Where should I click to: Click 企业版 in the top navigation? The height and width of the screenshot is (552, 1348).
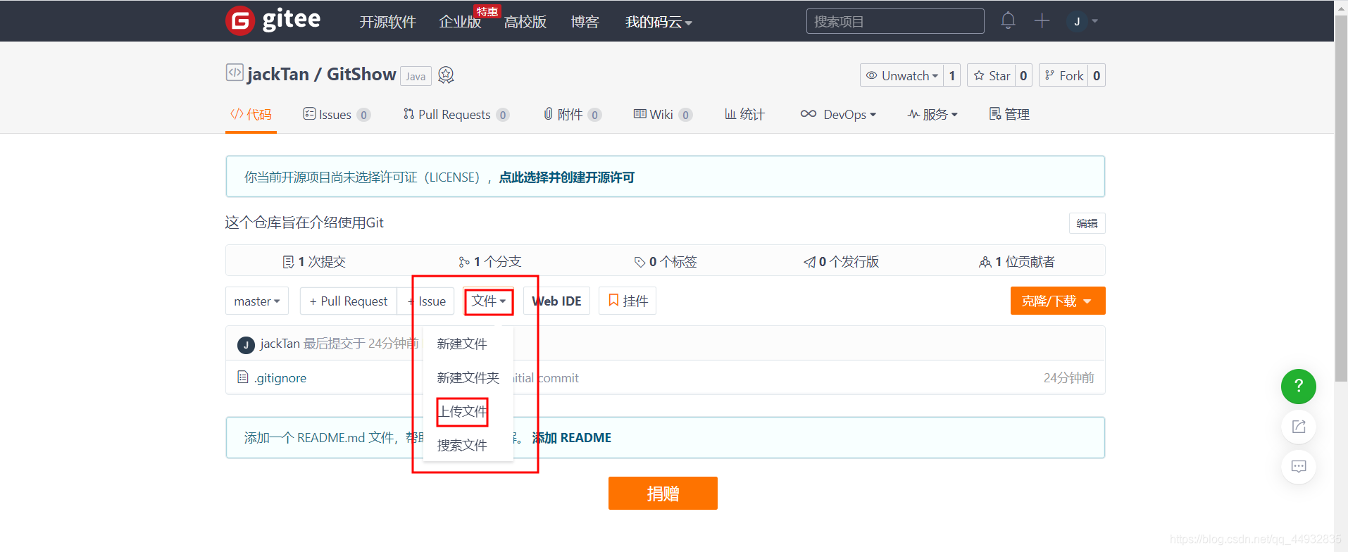tap(460, 22)
